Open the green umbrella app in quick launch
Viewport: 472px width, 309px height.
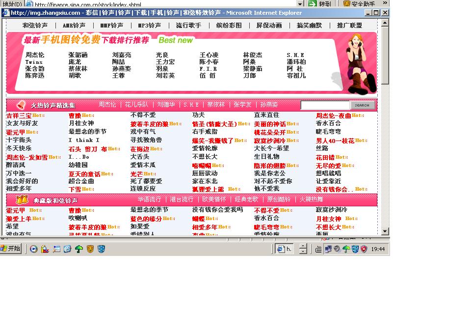[79, 249]
